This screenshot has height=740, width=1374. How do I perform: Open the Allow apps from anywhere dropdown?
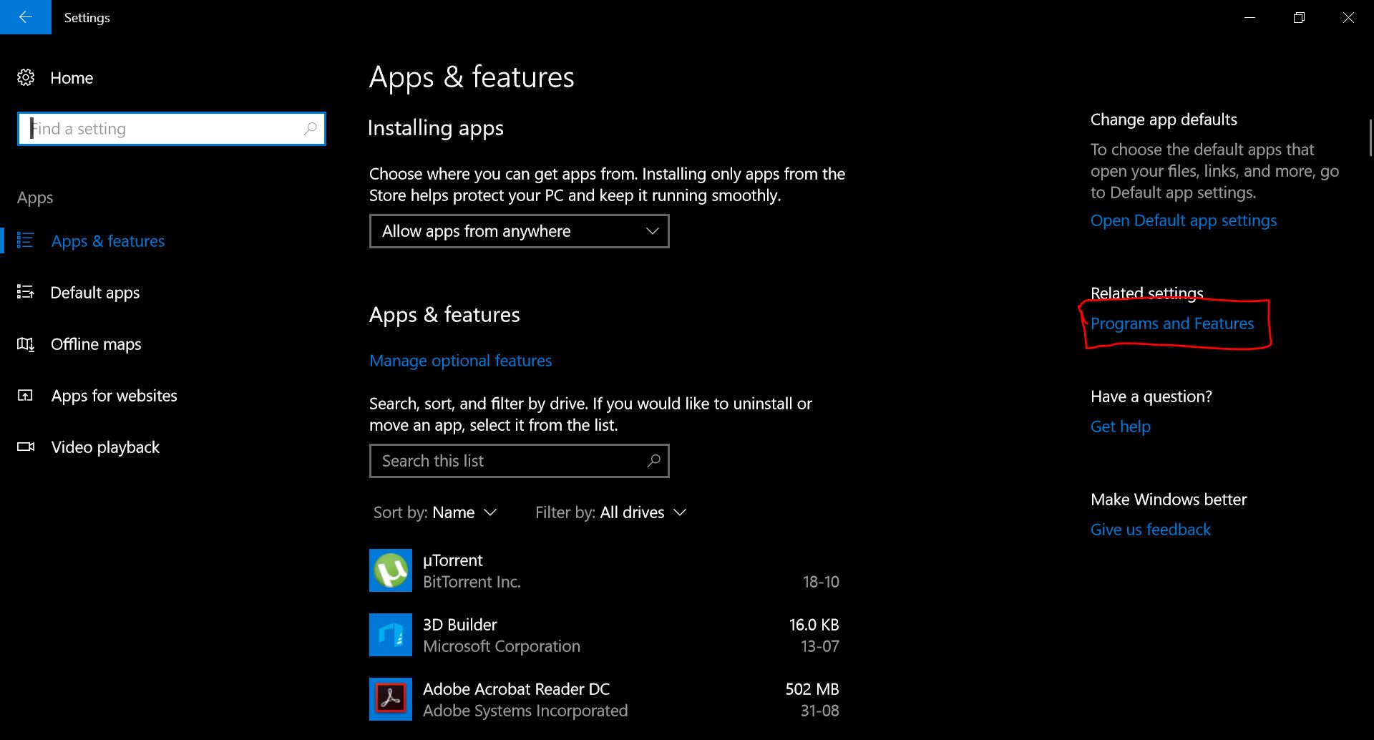tap(519, 231)
